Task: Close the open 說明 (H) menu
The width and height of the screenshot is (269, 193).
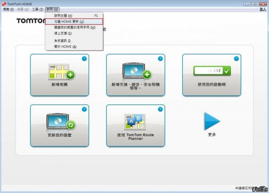Action: click(52, 9)
